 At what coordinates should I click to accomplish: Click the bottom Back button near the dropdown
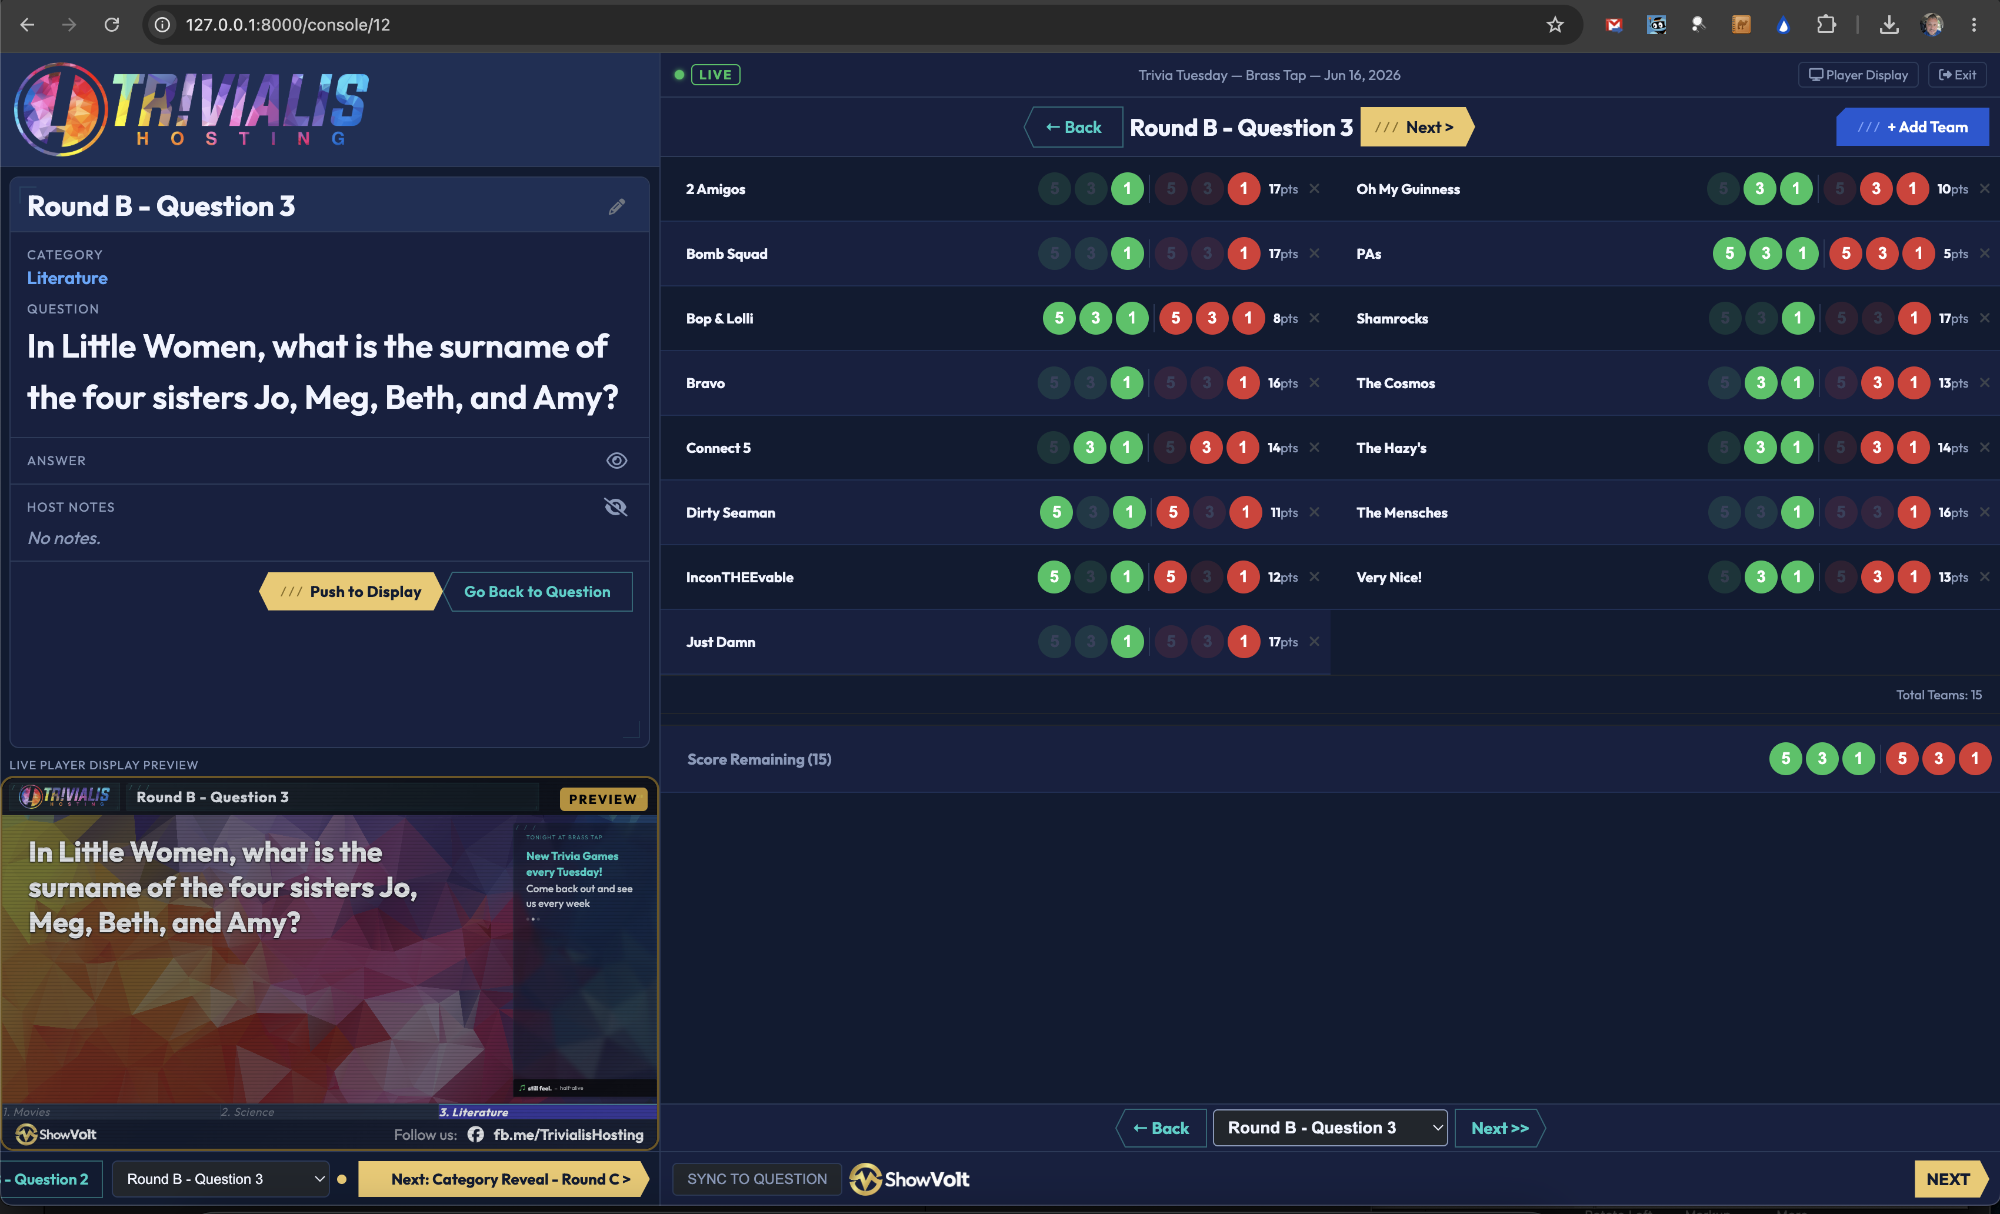point(1161,1128)
